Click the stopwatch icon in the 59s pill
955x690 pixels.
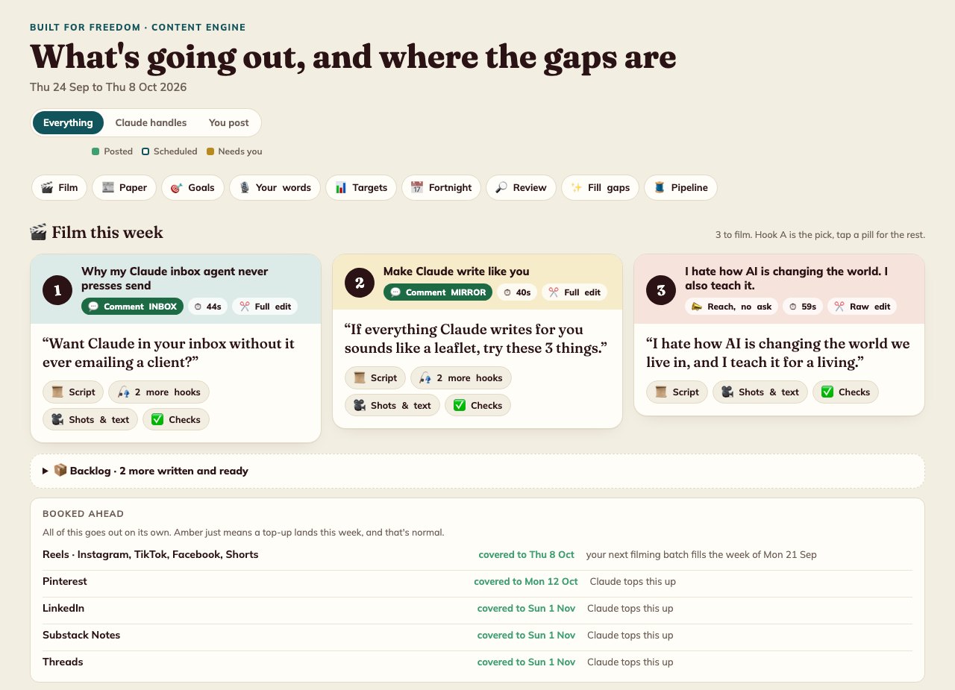pos(792,307)
